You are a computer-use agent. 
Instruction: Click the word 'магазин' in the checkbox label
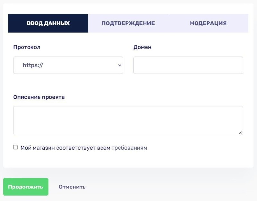(45, 148)
